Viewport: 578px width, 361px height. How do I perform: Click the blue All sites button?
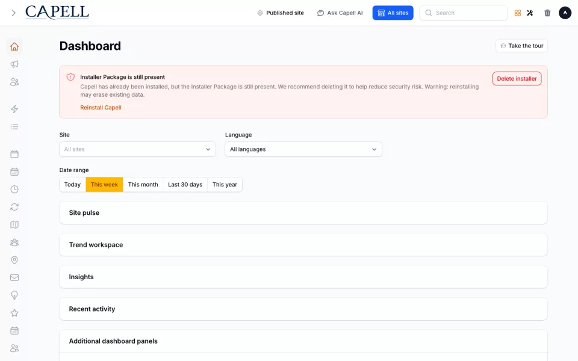(393, 13)
